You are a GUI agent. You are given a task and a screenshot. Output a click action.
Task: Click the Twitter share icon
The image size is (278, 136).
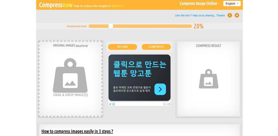[x=237, y=15]
